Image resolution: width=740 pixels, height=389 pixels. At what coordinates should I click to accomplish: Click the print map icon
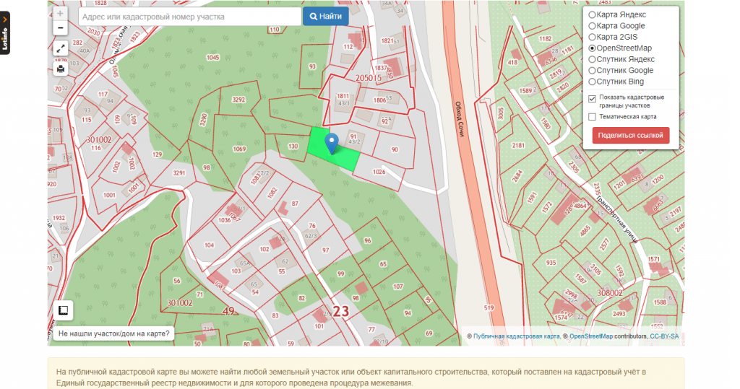tap(60, 69)
